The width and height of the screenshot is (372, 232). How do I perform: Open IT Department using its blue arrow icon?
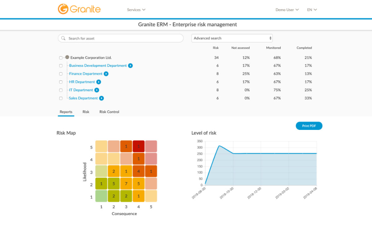97,90
